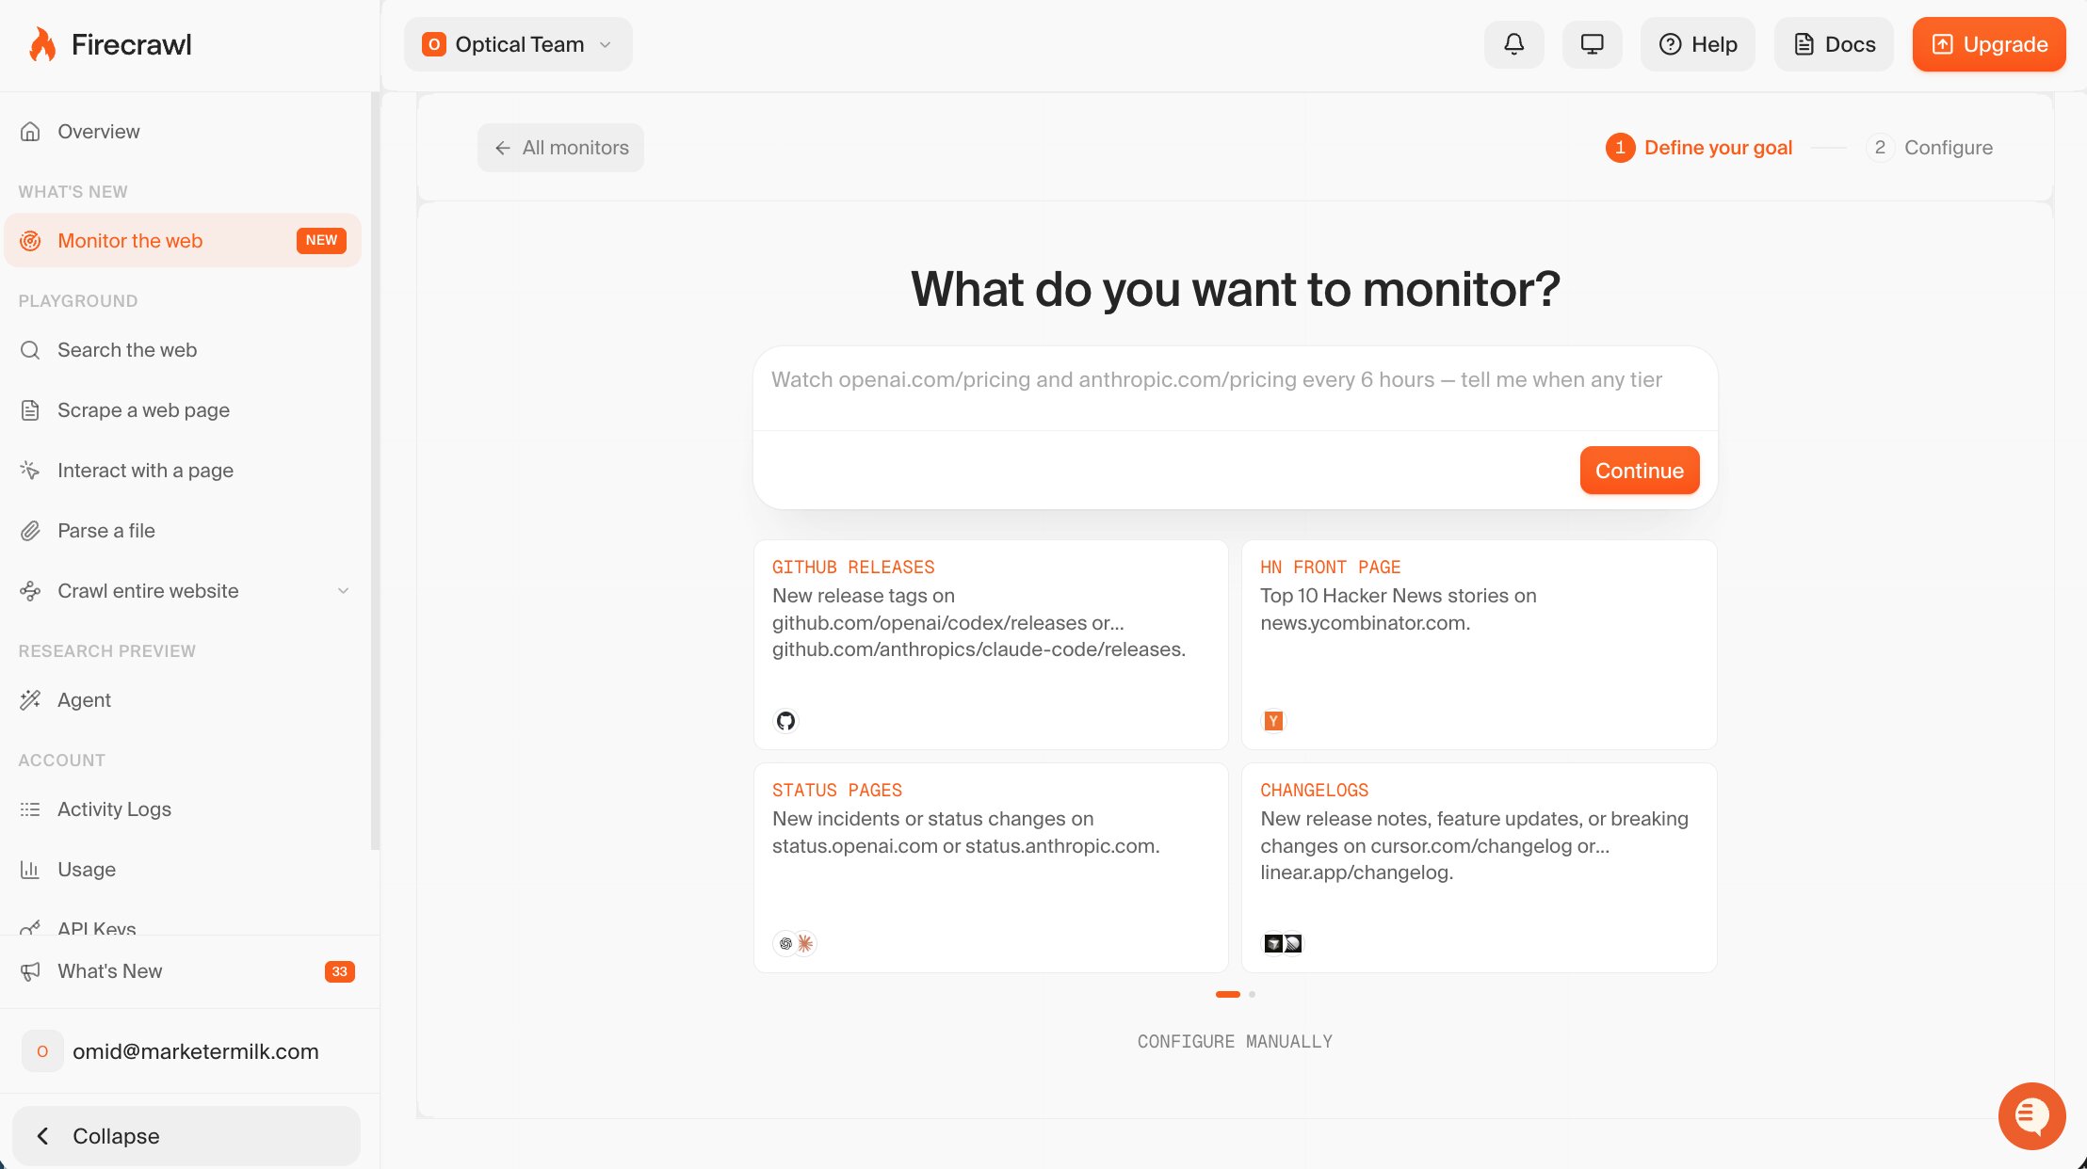Choose the HN Front Page template card
Image resolution: width=2087 pixels, height=1169 pixels.
(1479, 645)
